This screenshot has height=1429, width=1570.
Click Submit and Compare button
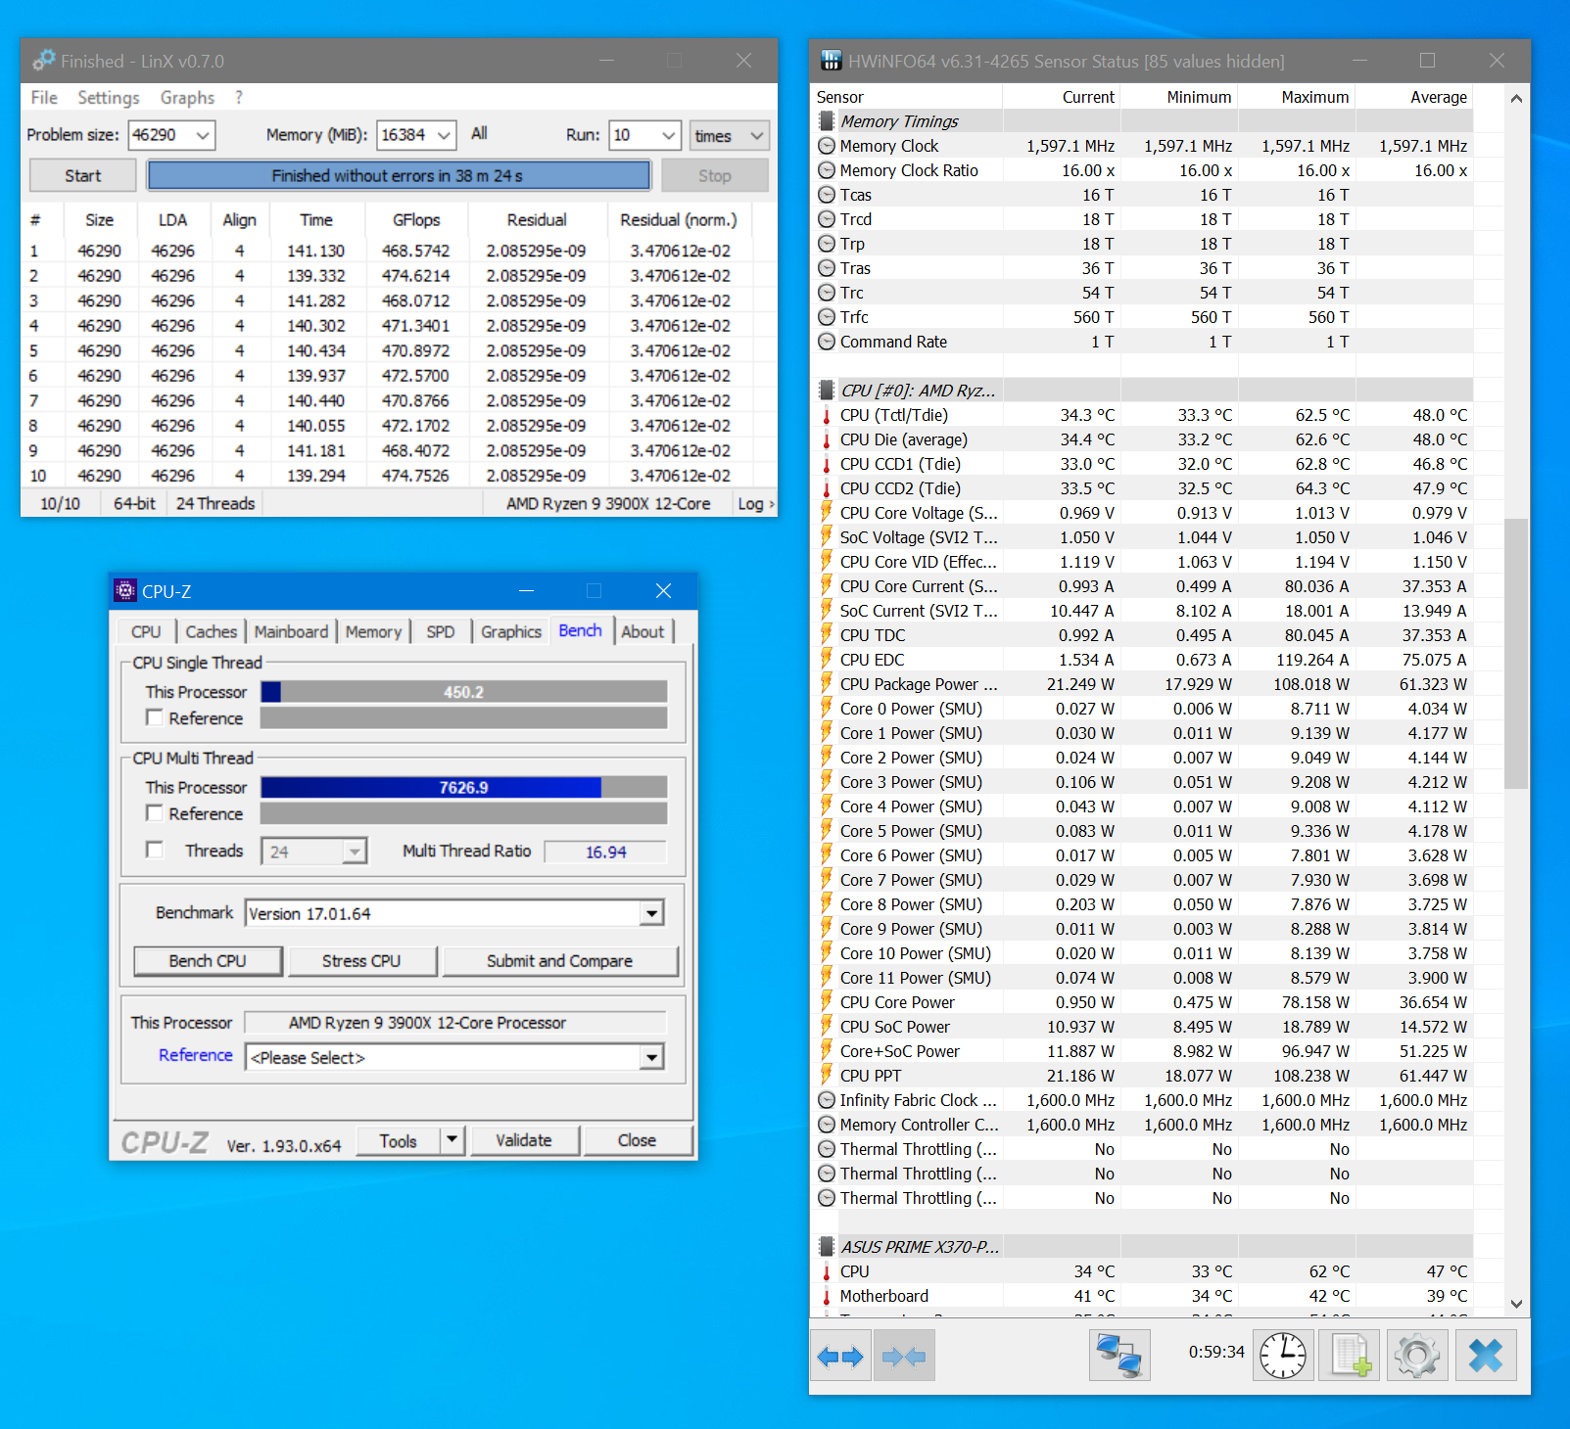click(560, 961)
